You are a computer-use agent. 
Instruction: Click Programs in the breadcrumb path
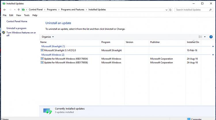[52, 9]
